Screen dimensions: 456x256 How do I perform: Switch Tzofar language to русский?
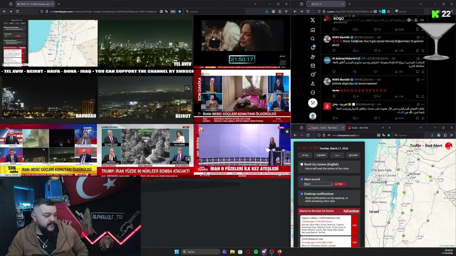[353, 155]
